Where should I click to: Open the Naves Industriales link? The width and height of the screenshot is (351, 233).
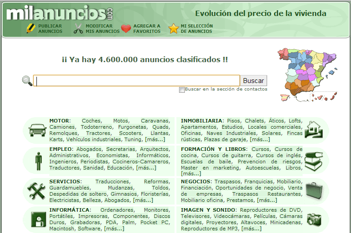tap(231, 133)
